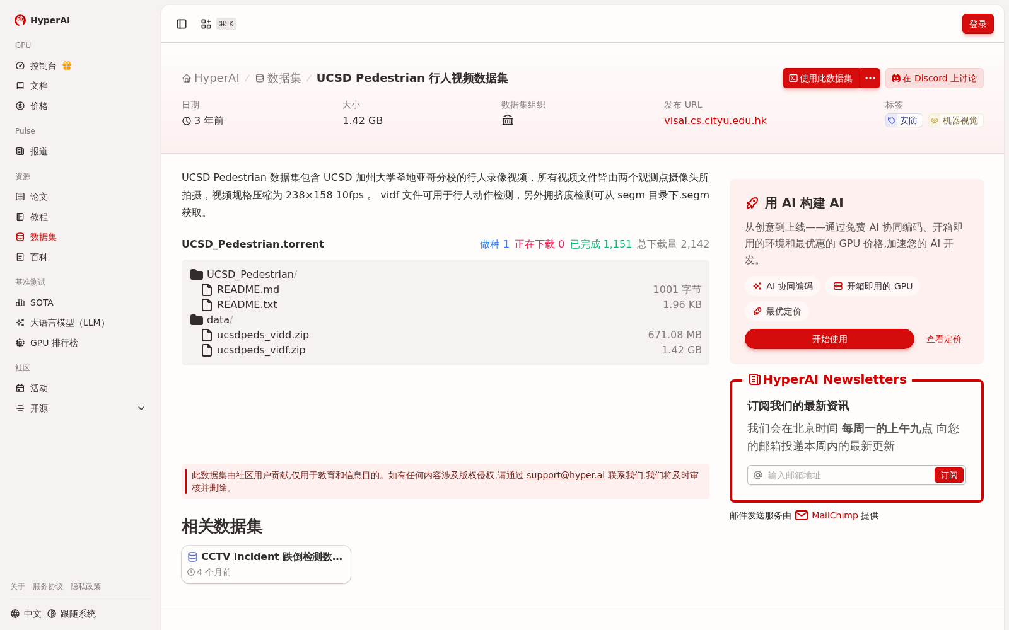Click the 在 Discord 上讨论 button
The image size is (1009, 630).
pos(935,78)
